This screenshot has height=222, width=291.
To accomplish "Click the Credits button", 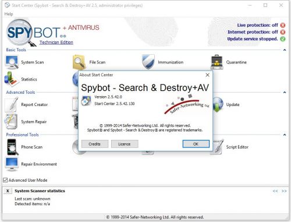I will tap(95, 144).
